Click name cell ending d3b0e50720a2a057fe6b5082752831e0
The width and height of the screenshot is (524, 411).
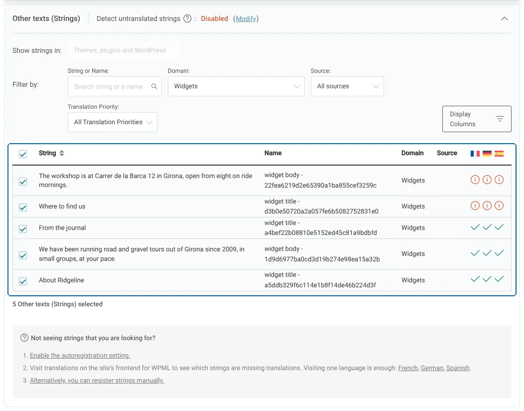321,206
